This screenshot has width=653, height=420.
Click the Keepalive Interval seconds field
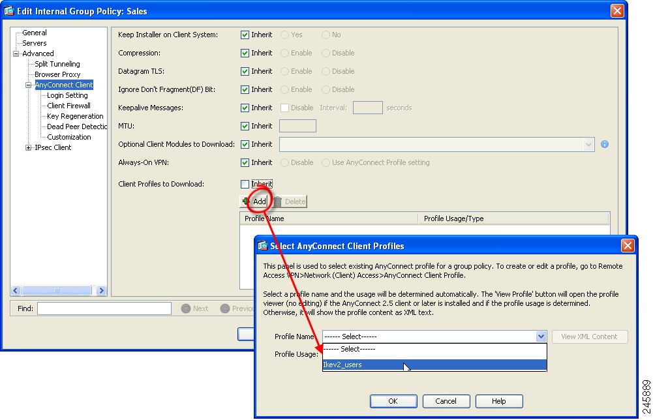tap(368, 108)
